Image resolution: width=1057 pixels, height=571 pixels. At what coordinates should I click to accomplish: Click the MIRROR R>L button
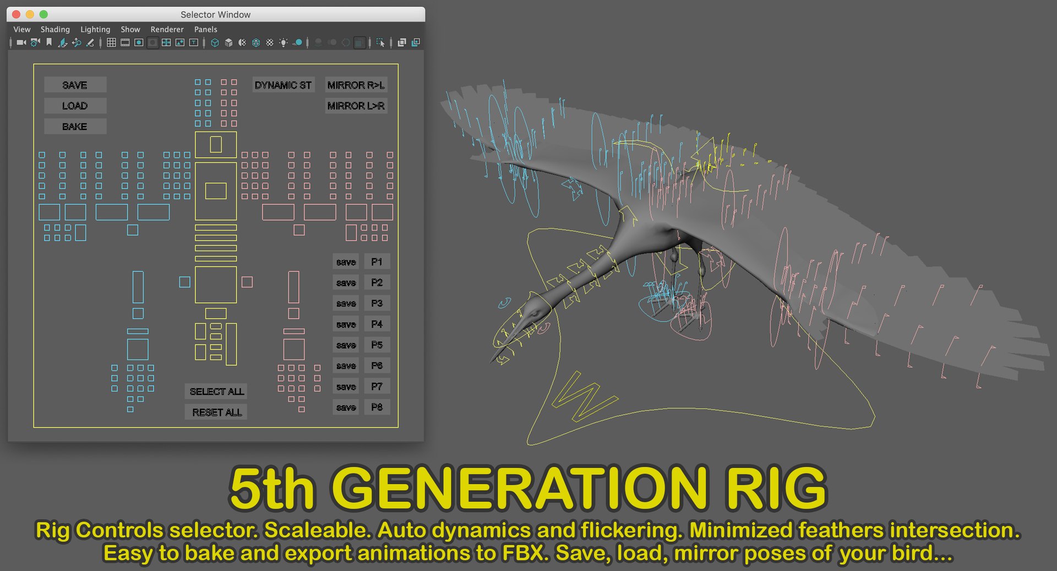[356, 85]
